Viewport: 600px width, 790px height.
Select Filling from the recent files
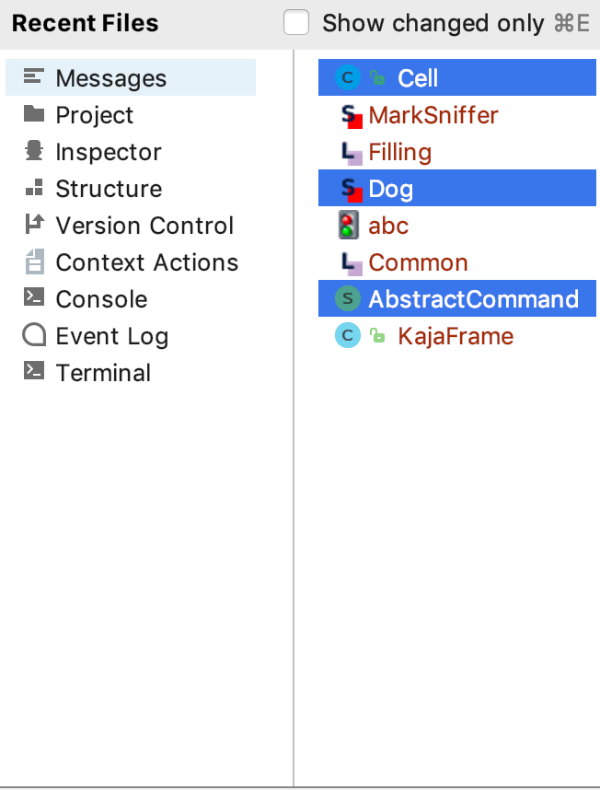(x=399, y=152)
